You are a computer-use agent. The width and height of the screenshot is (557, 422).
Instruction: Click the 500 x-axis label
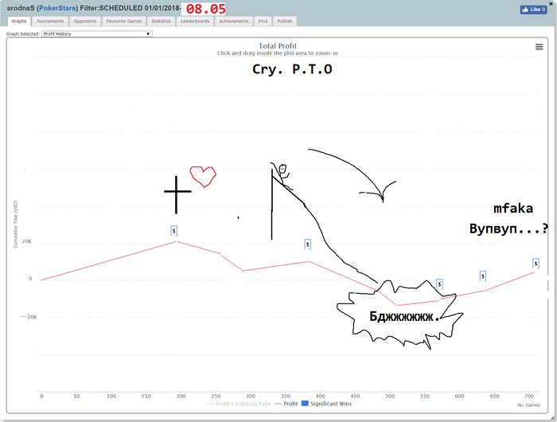coord(390,396)
